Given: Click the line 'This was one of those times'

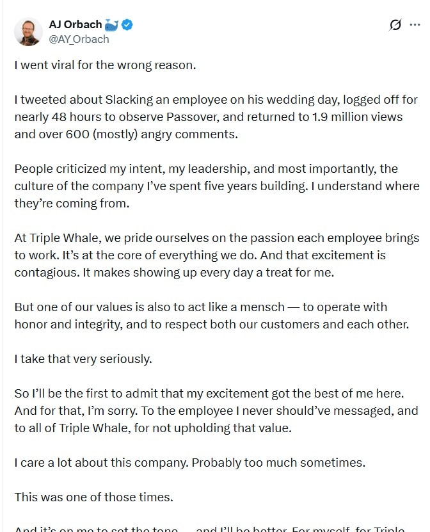Looking at the screenshot, I should click(x=93, y=497).
